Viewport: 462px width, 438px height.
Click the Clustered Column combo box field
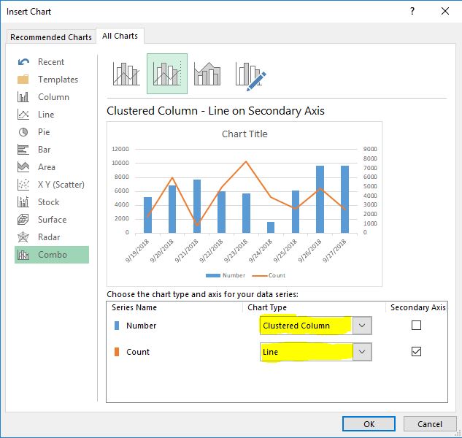[x=305, y=326]
